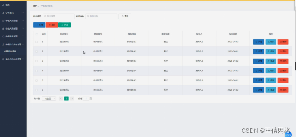The width and height of the screenshot is (296, 137).
Task: Focus the 教师姓名 search input
Action: tap(101, 16)
